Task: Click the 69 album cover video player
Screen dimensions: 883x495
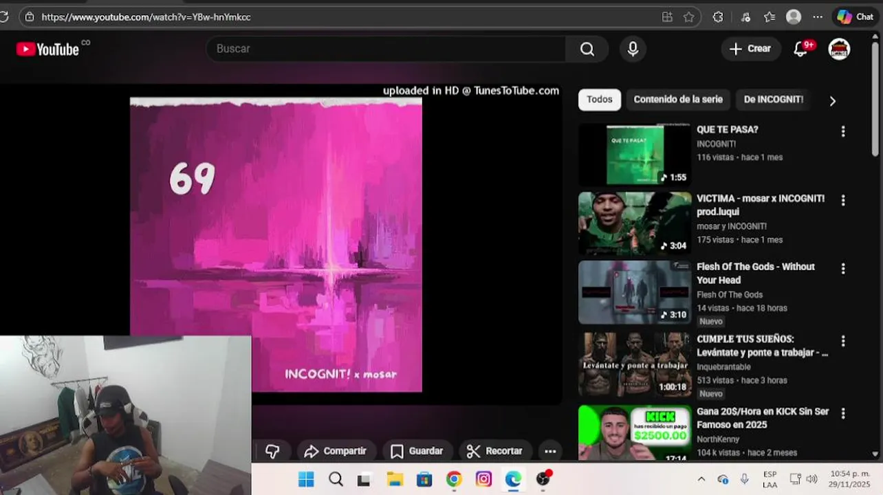Action: [x=276, y=245]
